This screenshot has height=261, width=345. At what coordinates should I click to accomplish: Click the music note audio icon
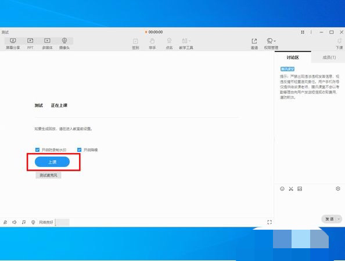(24, 222)
